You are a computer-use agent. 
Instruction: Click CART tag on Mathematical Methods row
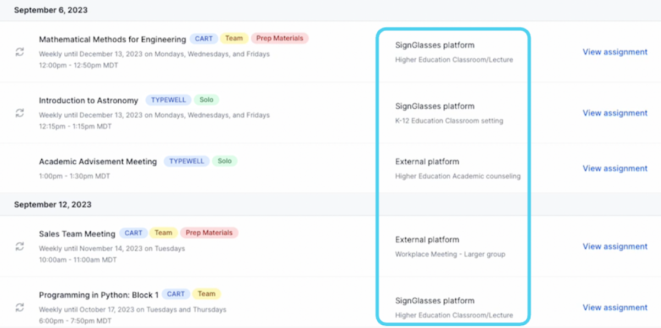click(x=203, y=38)
